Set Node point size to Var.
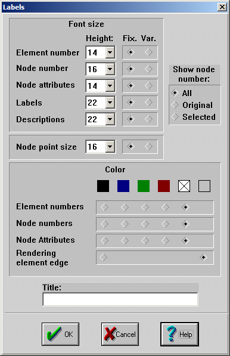The height and width of the screenshot is (356, 230). (148, 147)
